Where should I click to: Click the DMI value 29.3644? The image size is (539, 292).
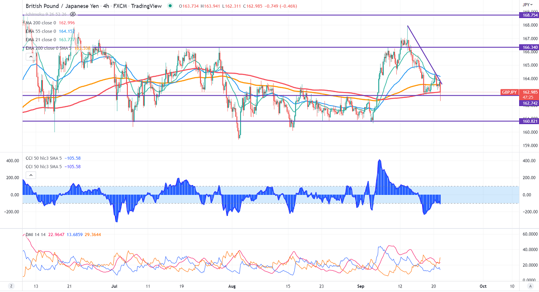[93, 235]
